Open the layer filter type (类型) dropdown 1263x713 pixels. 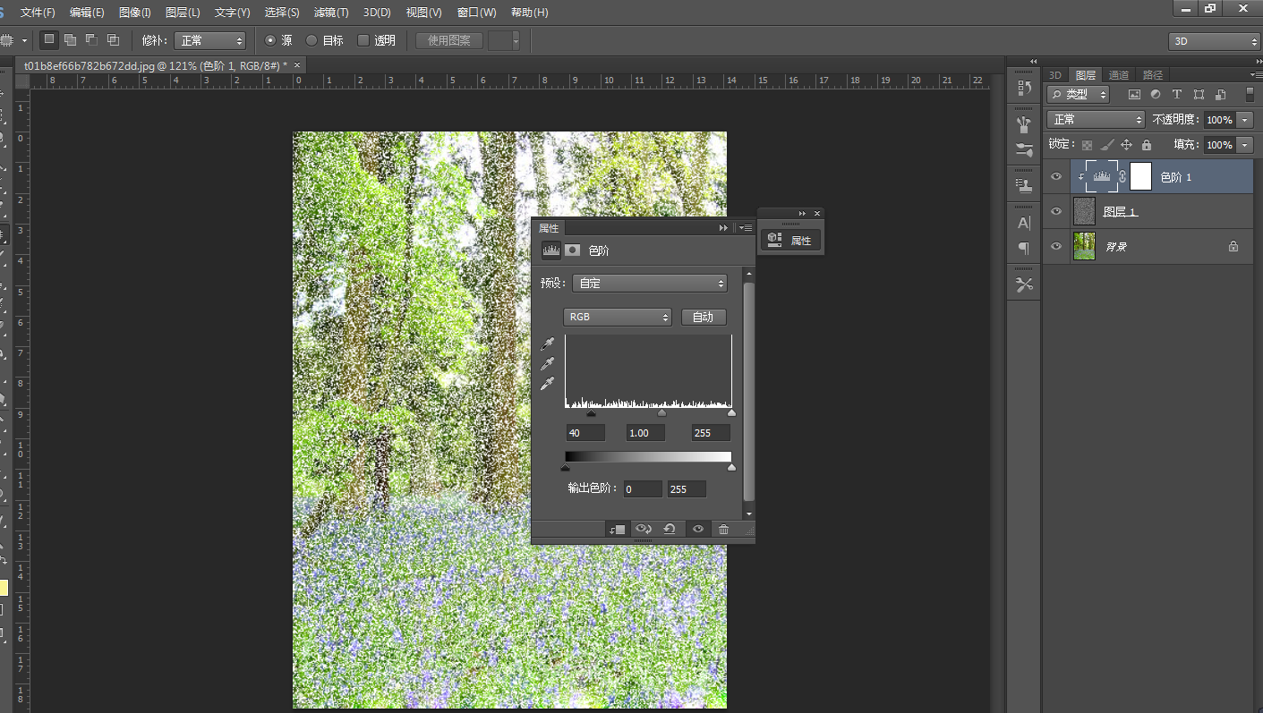coord(1079,94)
